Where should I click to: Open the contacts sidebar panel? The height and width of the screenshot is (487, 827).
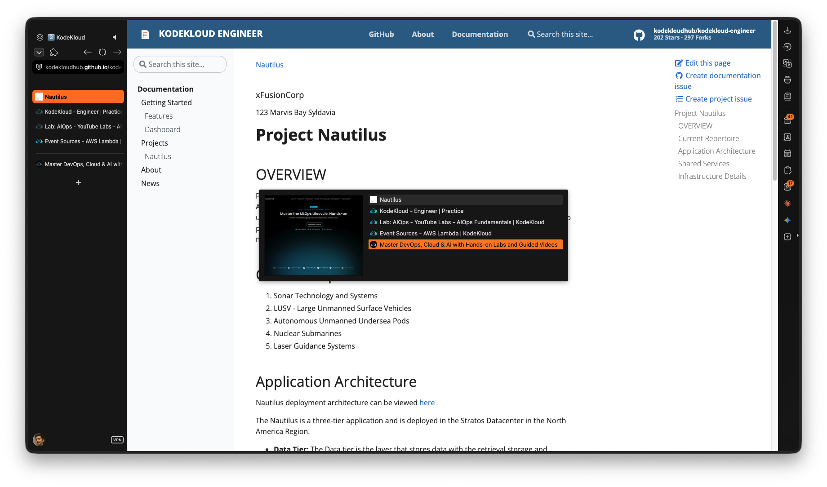coord(787,137)
